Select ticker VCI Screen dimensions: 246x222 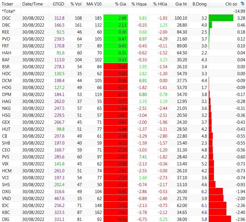5,177
